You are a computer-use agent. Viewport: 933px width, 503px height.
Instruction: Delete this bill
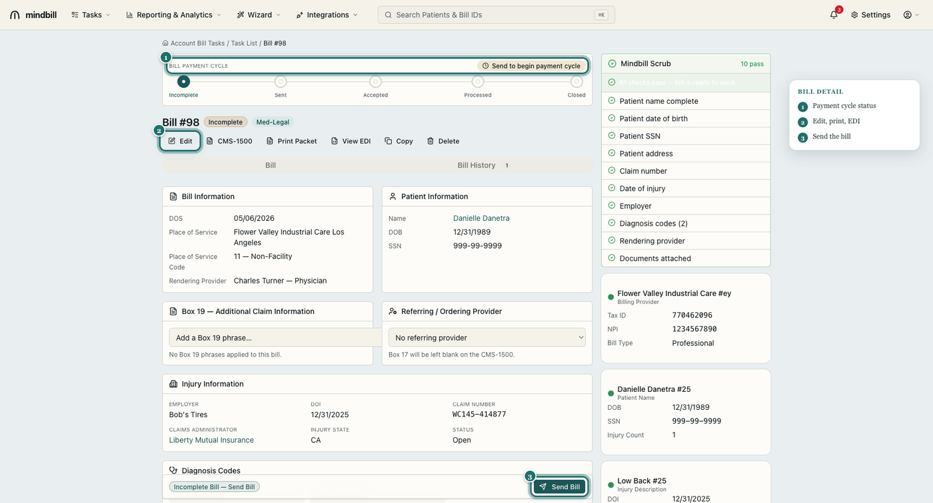click(443, 141)
